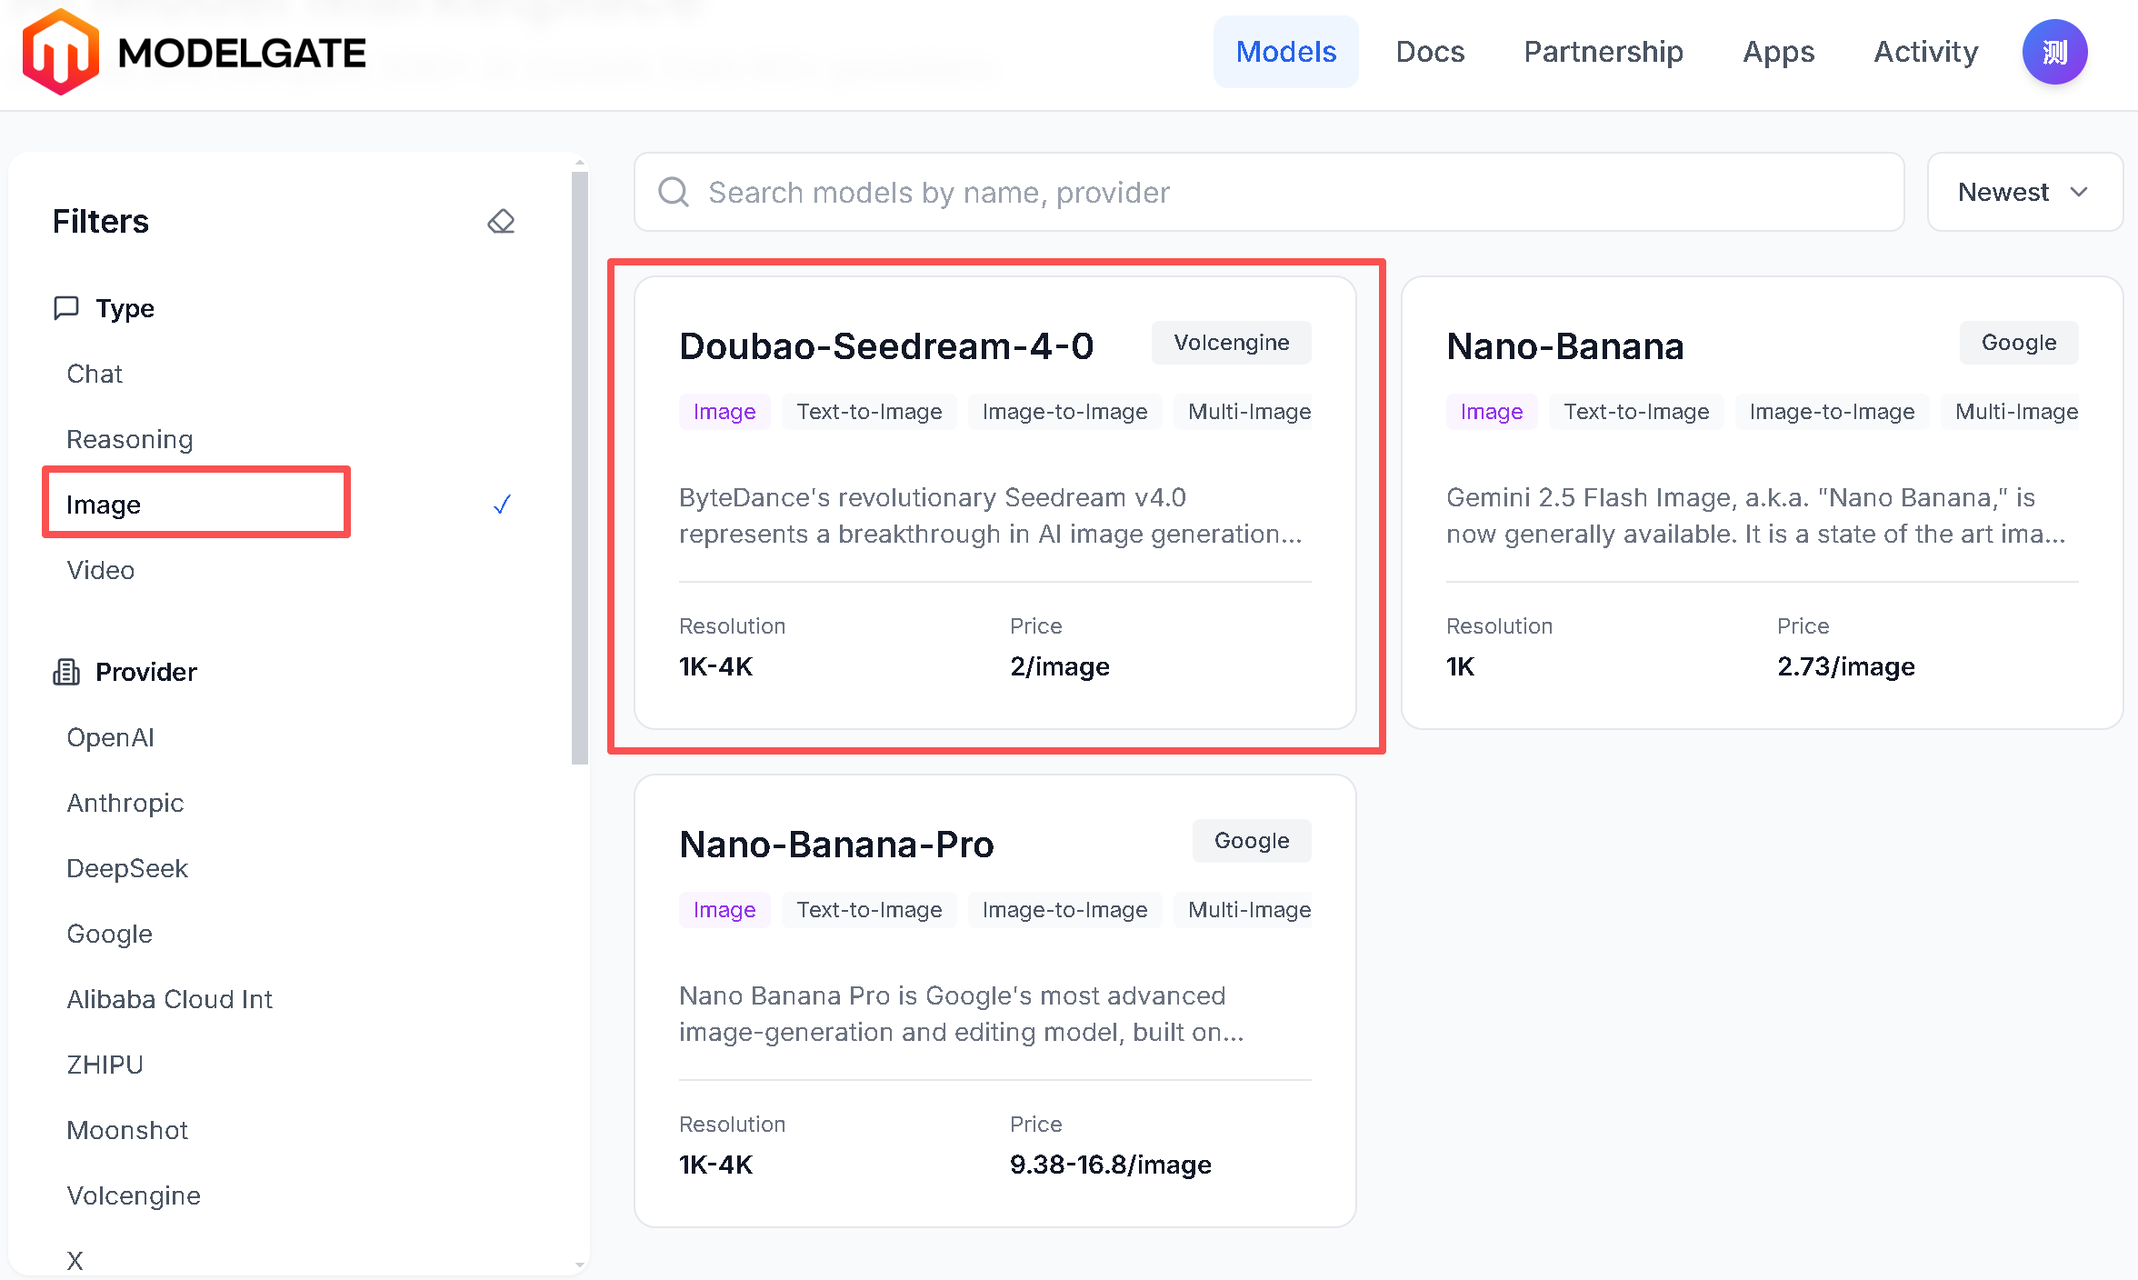Click the Volcengine badge on Doubao-Seedream card
Screen dimensions: 2138x1280
click(1231, 343)
